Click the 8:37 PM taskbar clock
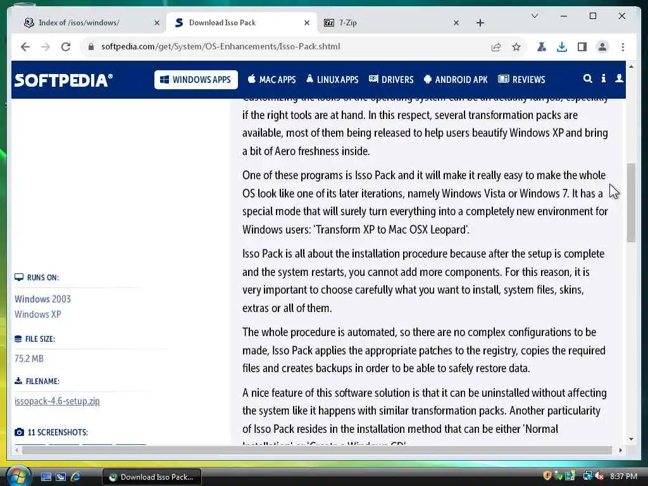 (623, 477)
